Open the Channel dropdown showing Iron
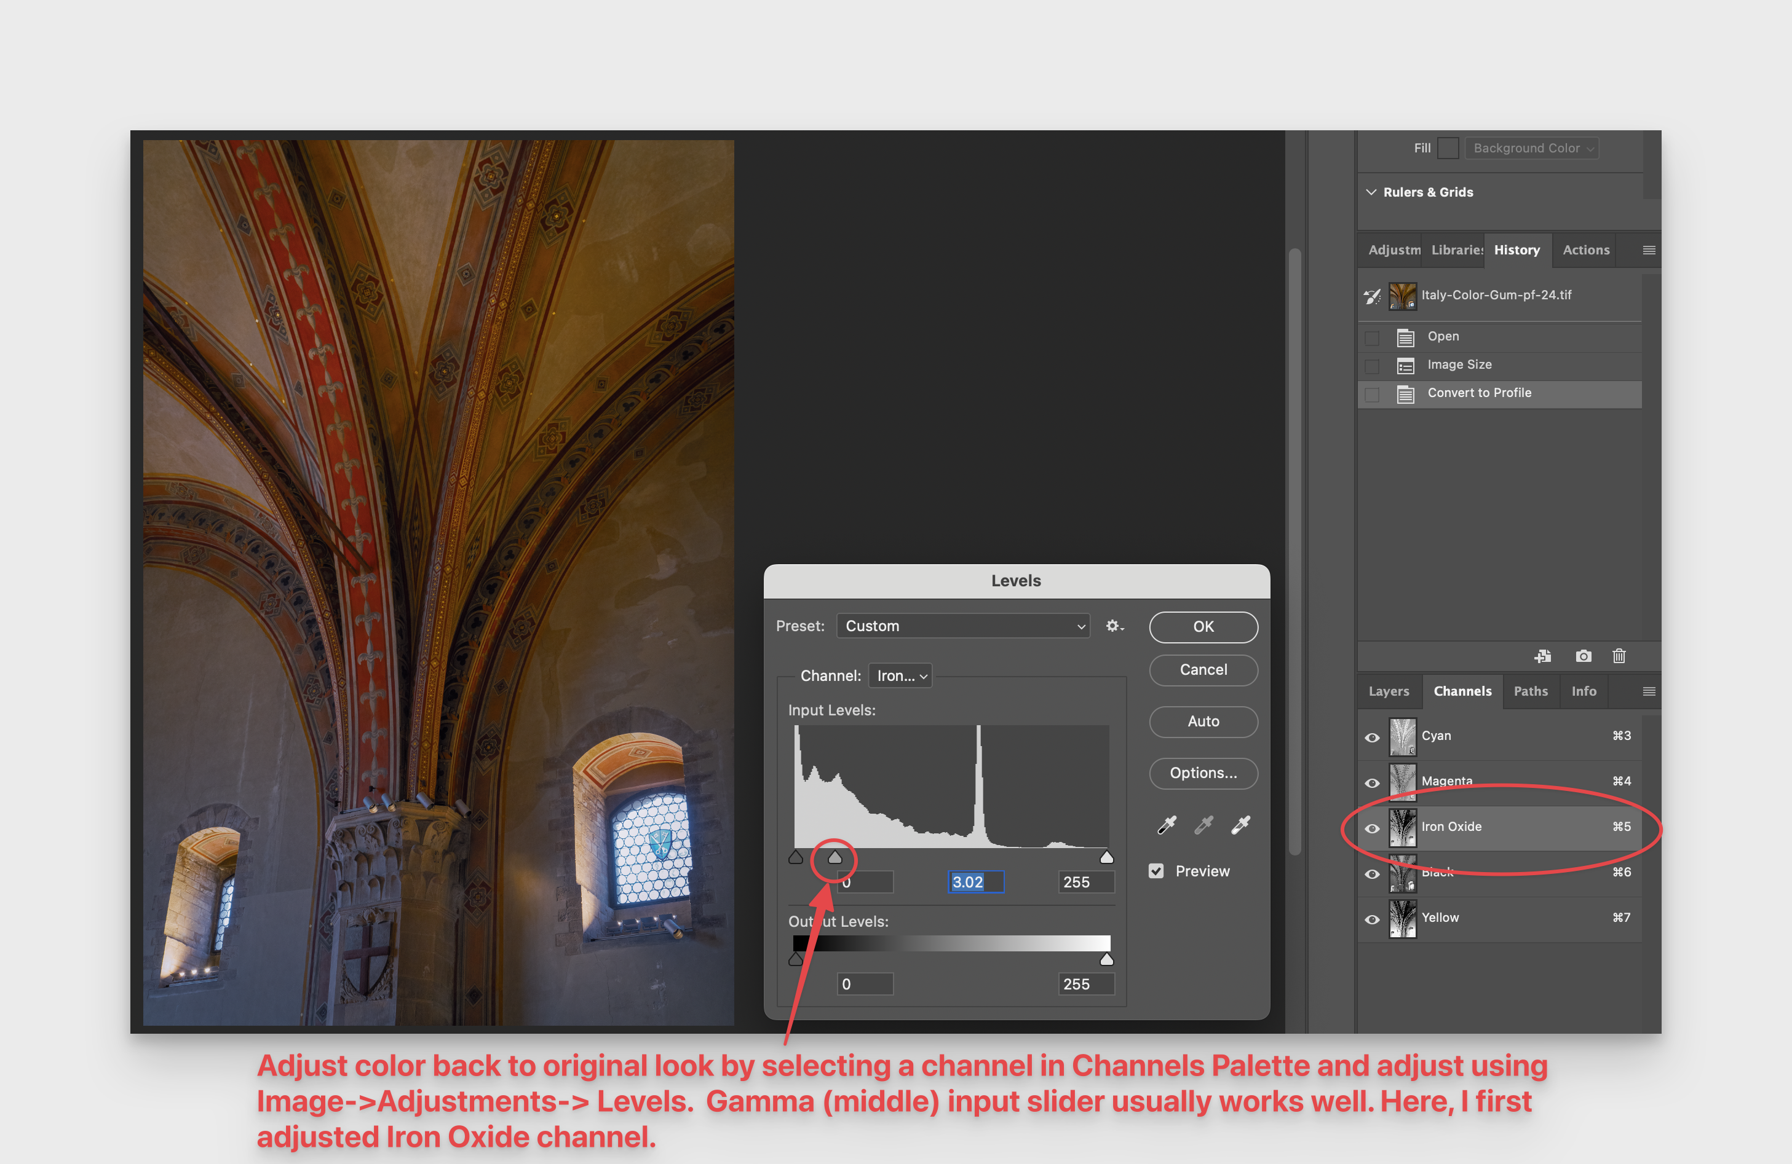This screenshot has height=1164, width=1792. coord(900,675)
